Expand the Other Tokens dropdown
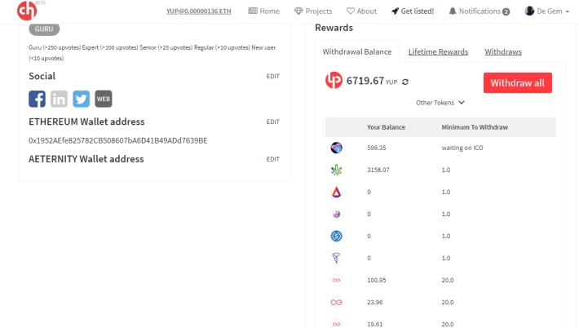The image size is (579, 328). click(440, 103)
